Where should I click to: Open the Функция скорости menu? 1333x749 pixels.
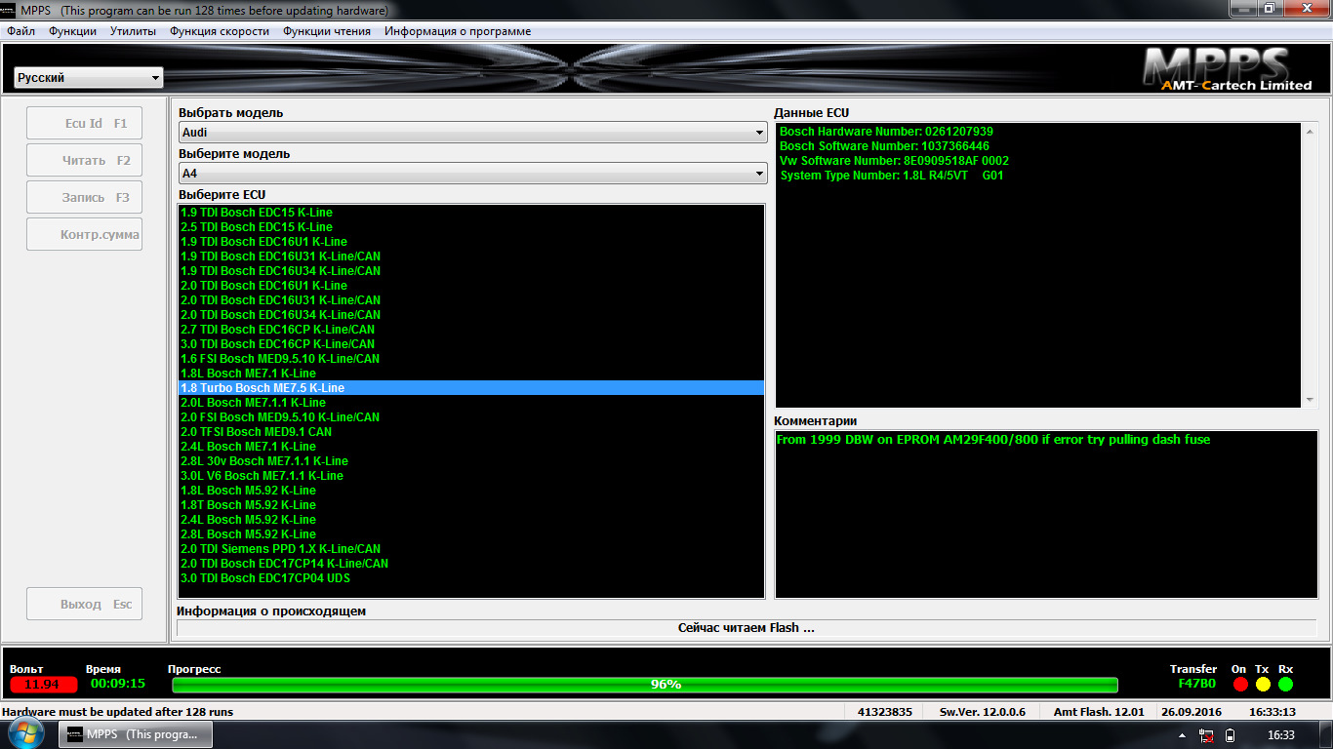[220, 31]
